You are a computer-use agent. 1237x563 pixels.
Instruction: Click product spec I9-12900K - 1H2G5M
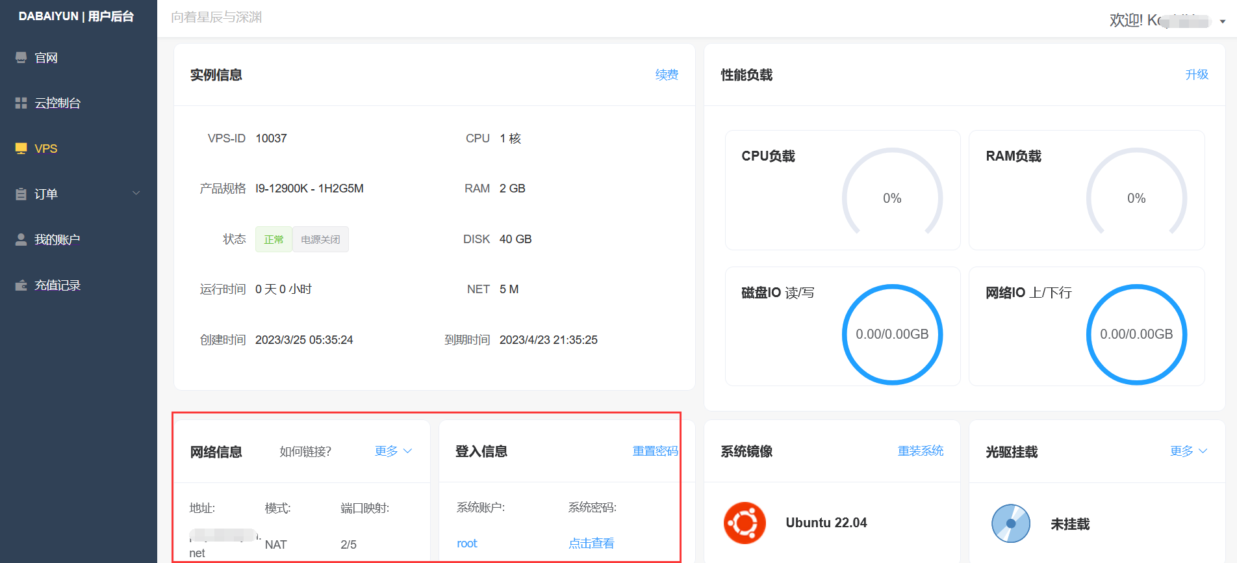point(309,189)
